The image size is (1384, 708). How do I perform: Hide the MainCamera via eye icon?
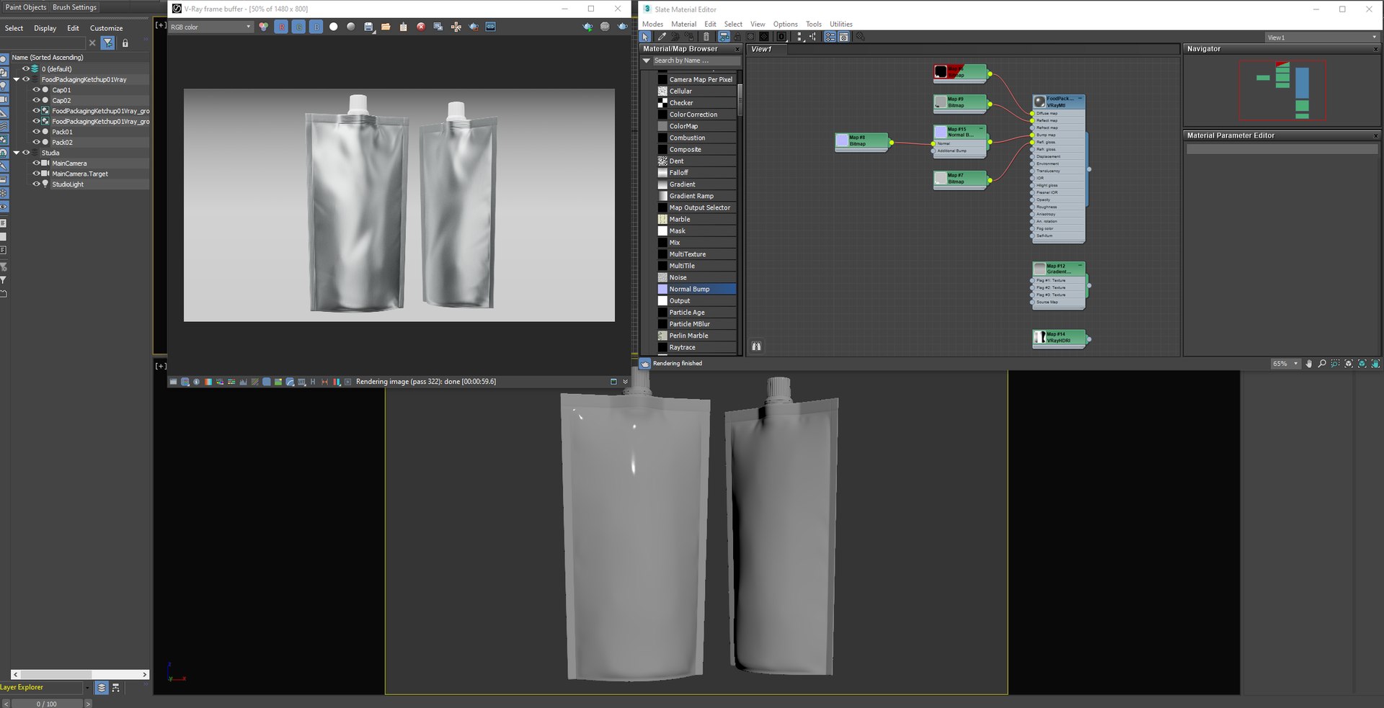pos(36,163)
